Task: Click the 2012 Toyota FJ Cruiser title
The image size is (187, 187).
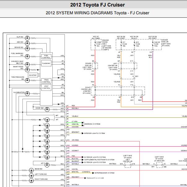Action: click(x=98, y=5)
